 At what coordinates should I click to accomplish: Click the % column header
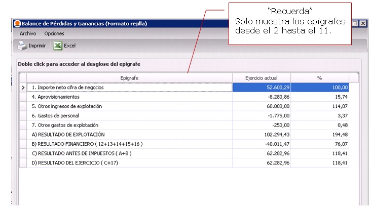click(x=319, y=78)
